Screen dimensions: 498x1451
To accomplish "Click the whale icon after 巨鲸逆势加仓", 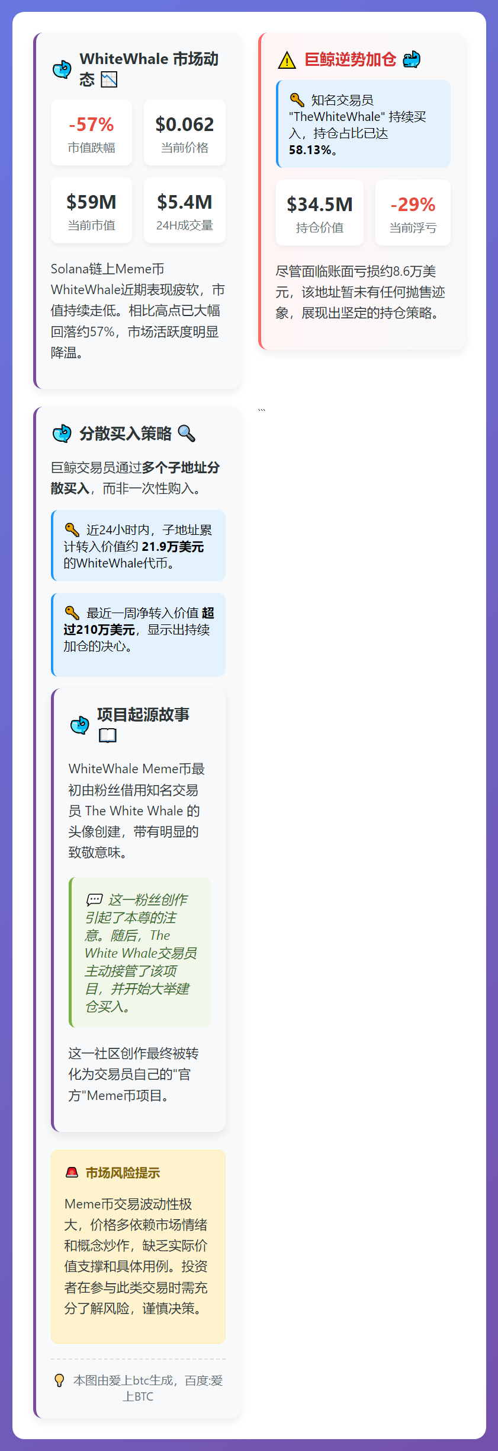I will (412, 59).
